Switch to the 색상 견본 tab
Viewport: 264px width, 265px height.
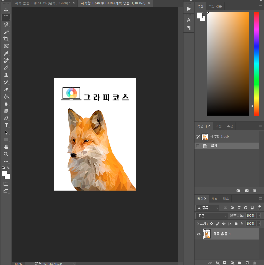point(215,6)
